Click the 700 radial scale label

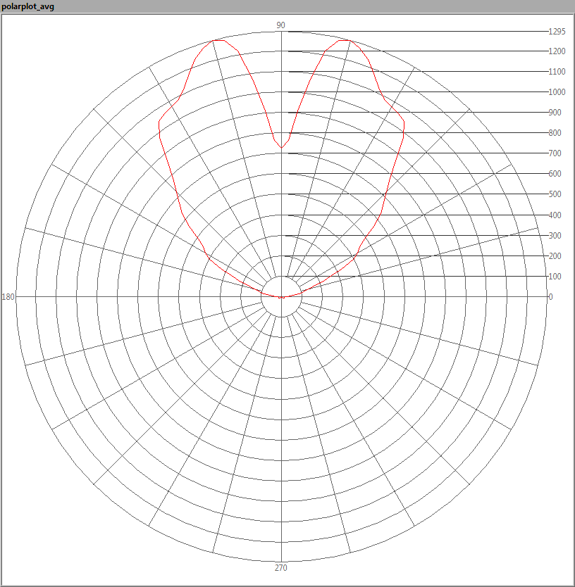click(x=555, y=153)
